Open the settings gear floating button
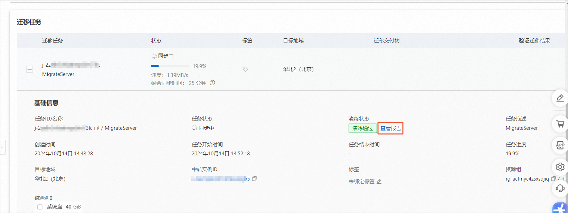The width and height of the screenshot is (568, 213). pos(560,167)
